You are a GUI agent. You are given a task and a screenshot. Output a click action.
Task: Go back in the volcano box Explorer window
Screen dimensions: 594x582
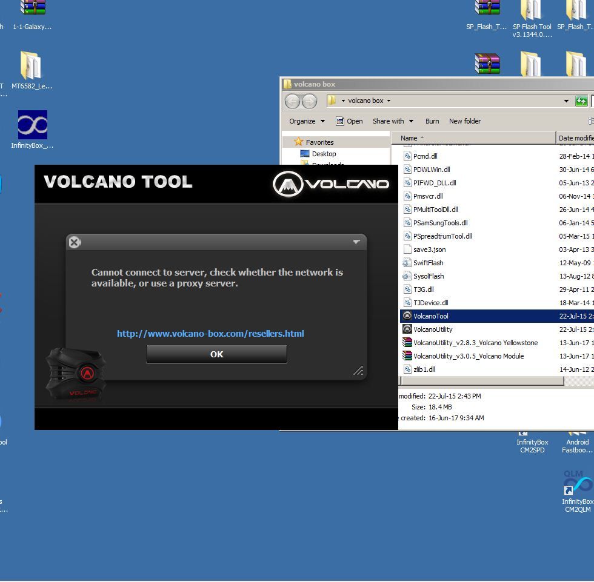point(292,101)
